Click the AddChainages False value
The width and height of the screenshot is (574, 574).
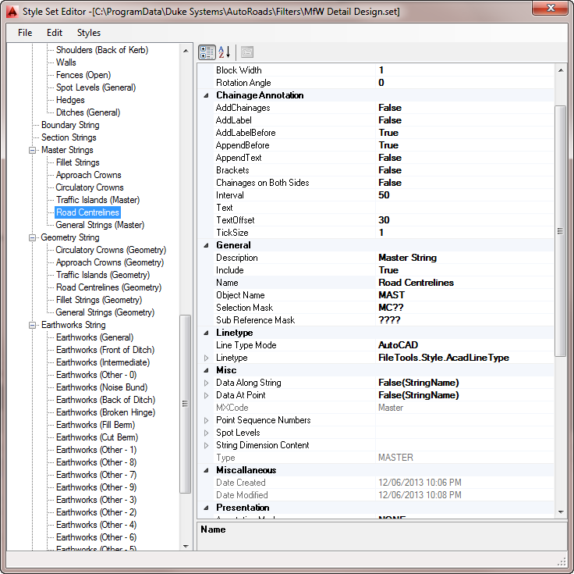[x=390, y=108]
